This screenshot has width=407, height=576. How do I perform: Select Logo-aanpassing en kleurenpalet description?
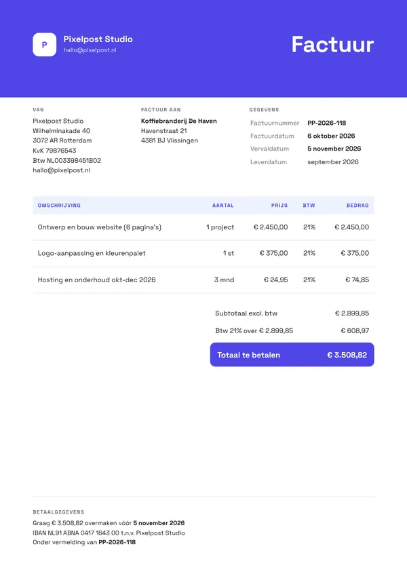click(x=92, y=253)
